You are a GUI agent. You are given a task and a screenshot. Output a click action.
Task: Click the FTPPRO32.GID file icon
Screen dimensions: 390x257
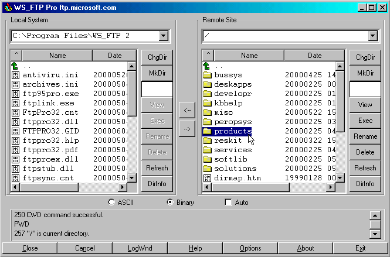point(15,131)
